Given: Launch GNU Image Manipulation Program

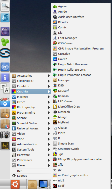Looking at the screenshot, I should (81, 49).
